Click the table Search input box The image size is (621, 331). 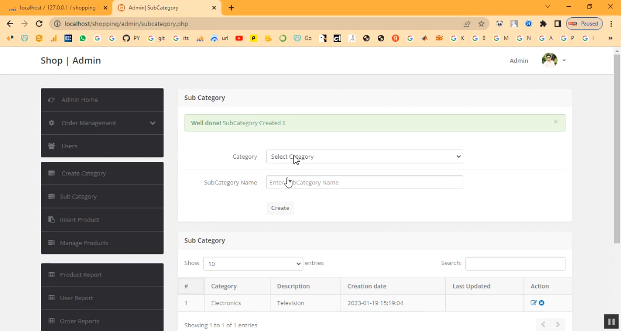pyautogui.click(x=515, y=263)
